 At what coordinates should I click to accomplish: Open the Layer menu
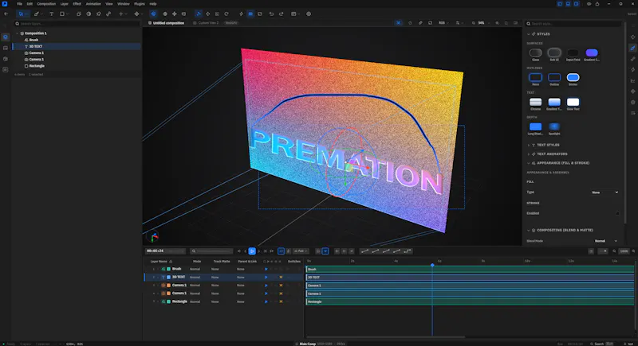[x=65, y=4]
